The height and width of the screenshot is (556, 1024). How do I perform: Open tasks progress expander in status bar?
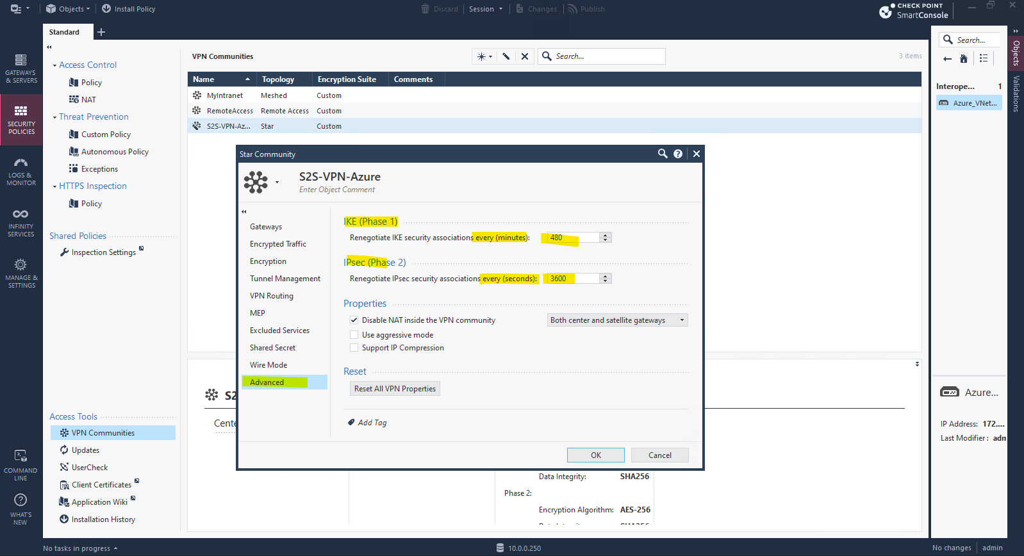pos(115,548)
